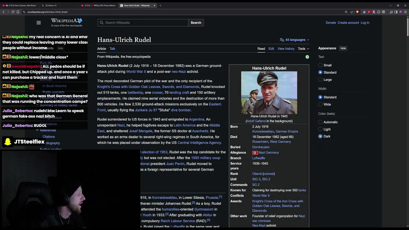
Task: Click the green plus icon above the infobox
Action: (x=307, y=57)
